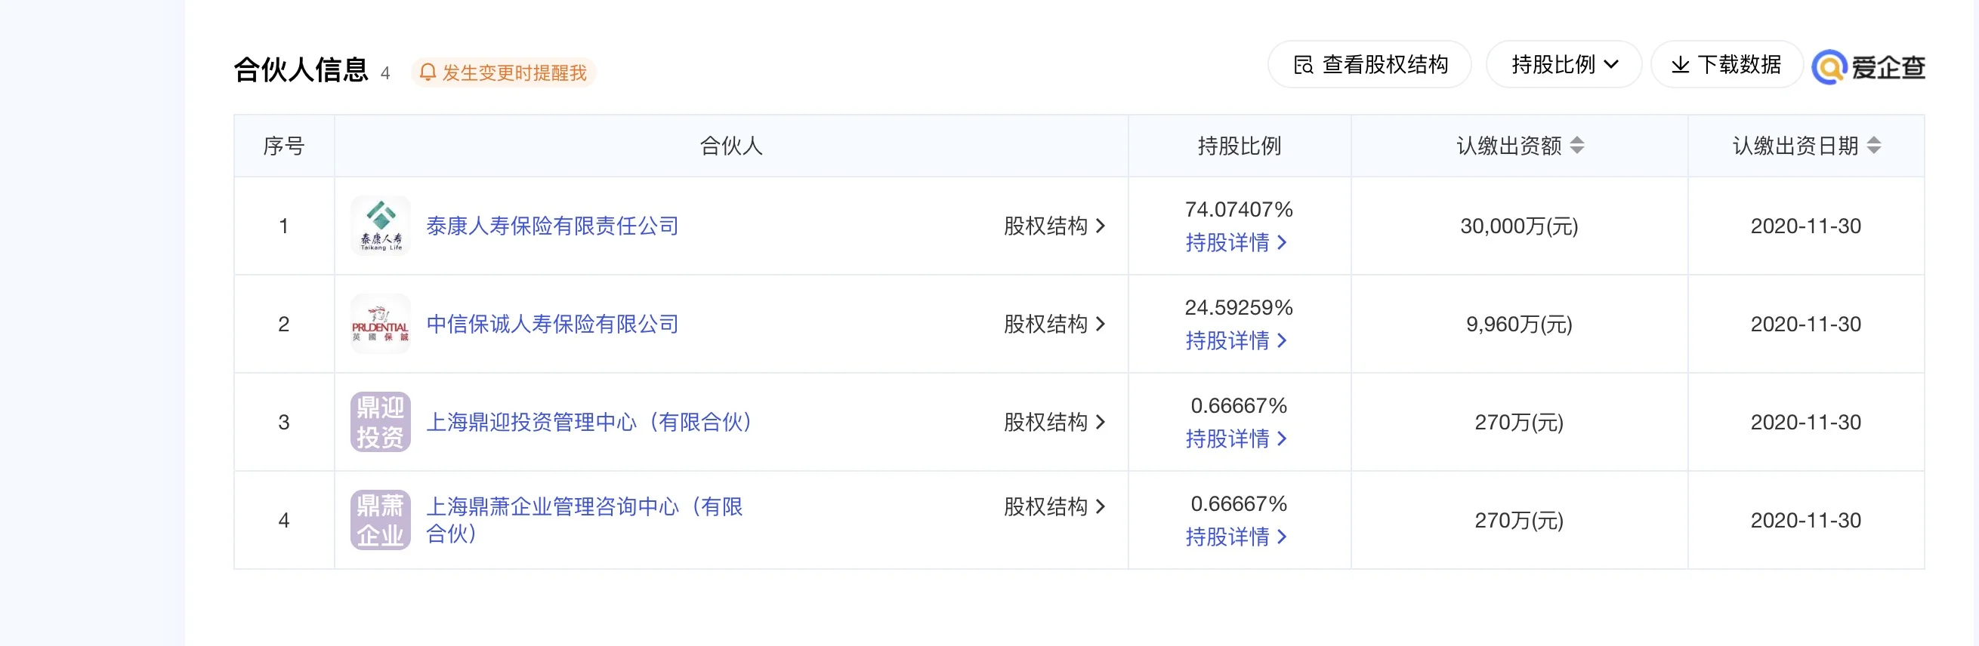Expand 股权结构 for 泰康人寿 row
The image size is (1979, 646).
click(x=1054, y=226)
